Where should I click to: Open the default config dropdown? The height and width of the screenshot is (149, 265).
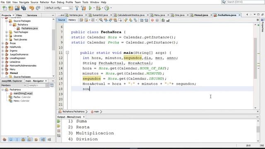tap(58, 8)
